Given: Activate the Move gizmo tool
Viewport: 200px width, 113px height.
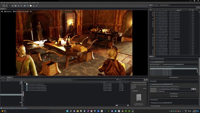Looking at the screenshot, I should (10, 6).
